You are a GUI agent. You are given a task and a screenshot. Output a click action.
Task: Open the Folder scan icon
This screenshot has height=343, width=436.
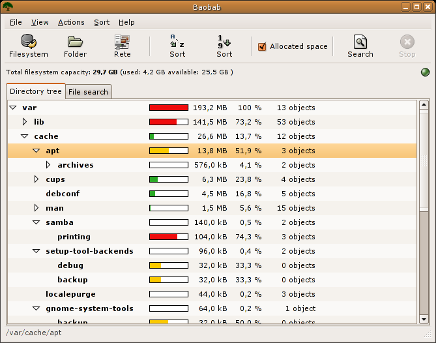point(76,41)
